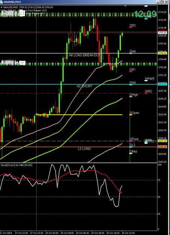Click the L3 LONG text
The width and height of the screenshot is (170, 235).
[x=84, y=149]
